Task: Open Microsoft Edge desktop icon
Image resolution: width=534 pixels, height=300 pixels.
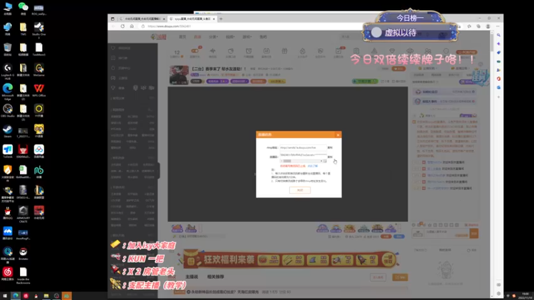Action: (x=7, y=91)
